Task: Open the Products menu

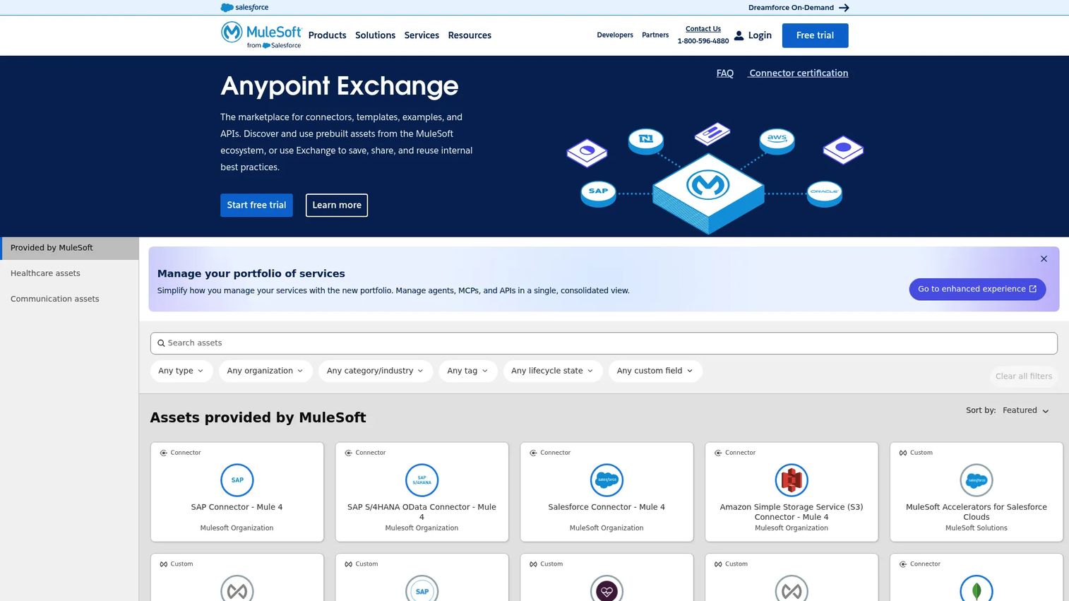Action: click(328, 35)
